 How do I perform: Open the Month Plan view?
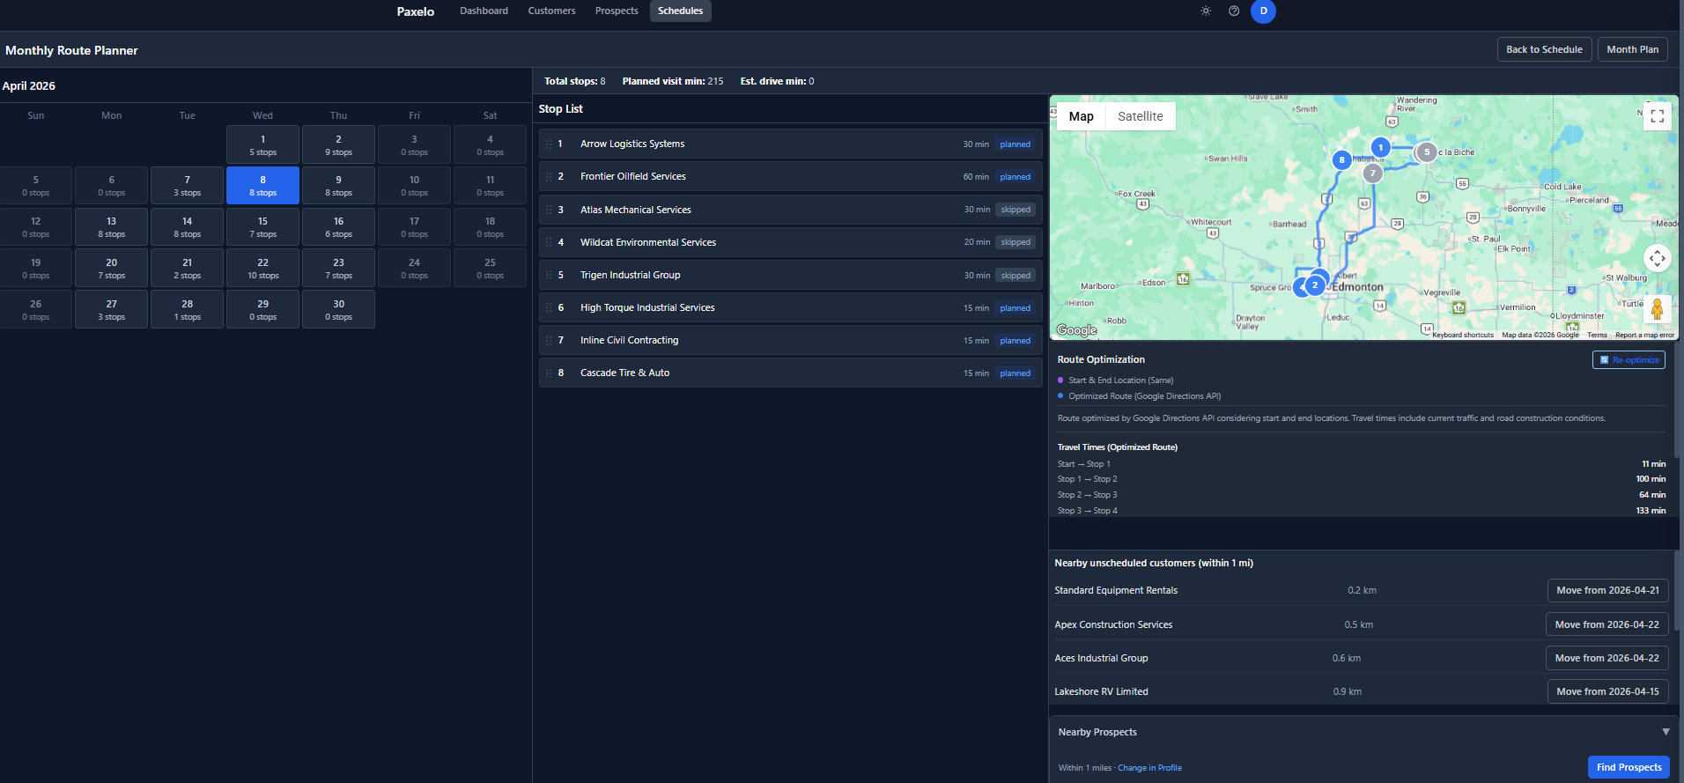click(x=1632, y=49)
